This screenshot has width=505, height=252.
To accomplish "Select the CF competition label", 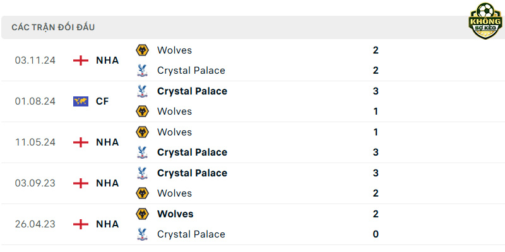I will (x=102, y=101).
